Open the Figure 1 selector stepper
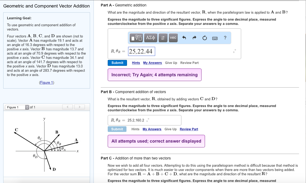Image resolution: width=306 pixels, height=183 pixels. (x=27, y=107)
